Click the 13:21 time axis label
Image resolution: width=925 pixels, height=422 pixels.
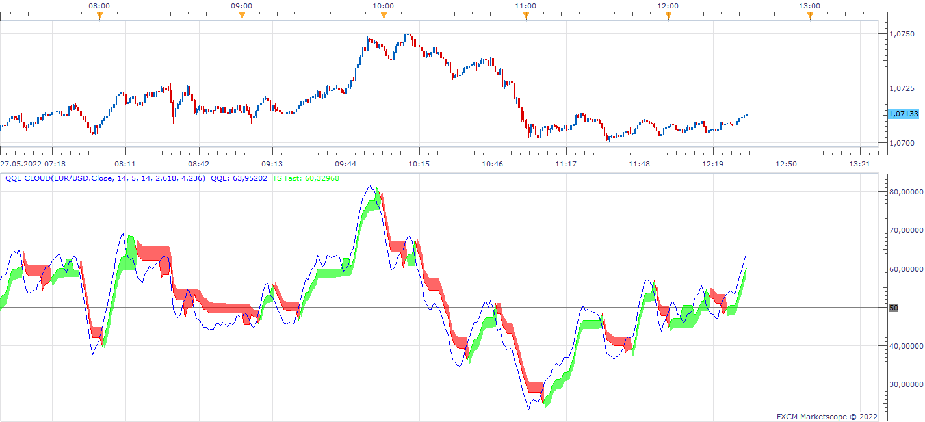coord(860,165)
